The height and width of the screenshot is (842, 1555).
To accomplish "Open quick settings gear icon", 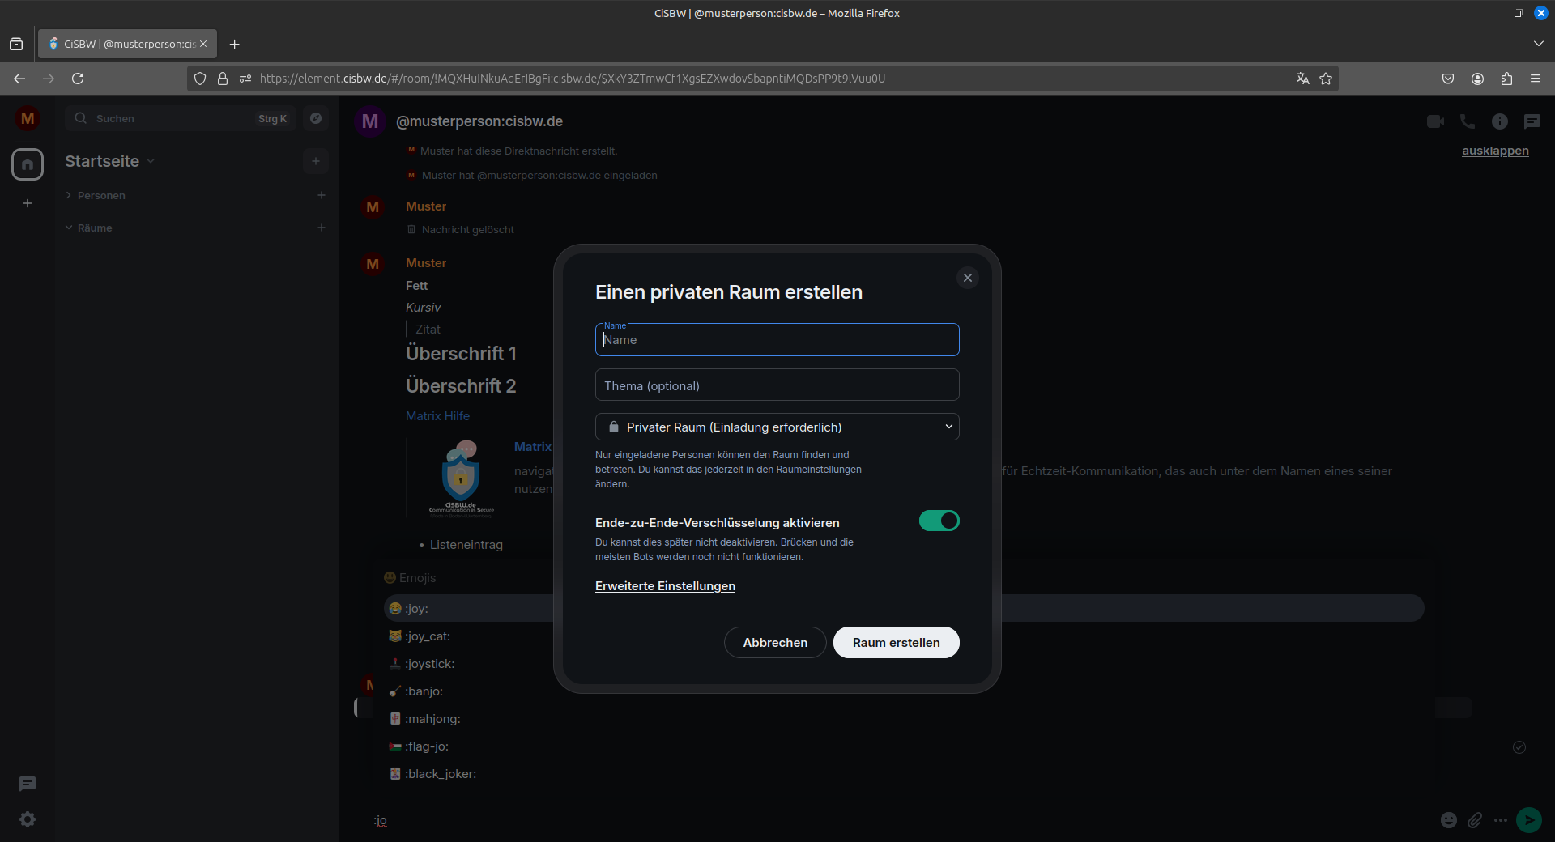I will [x=28, y=819].
